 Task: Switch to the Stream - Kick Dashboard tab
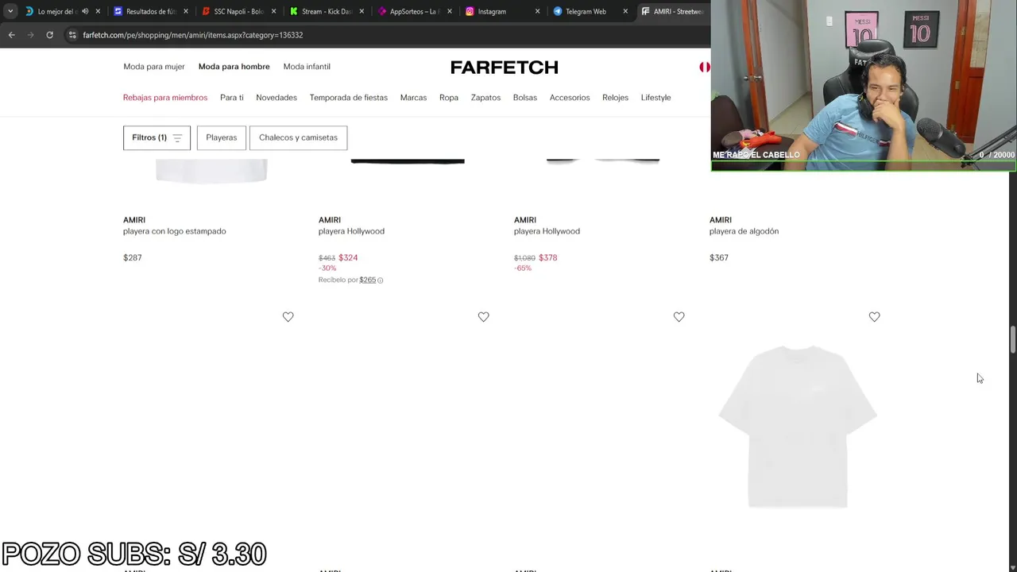click(x=326, y=11)
